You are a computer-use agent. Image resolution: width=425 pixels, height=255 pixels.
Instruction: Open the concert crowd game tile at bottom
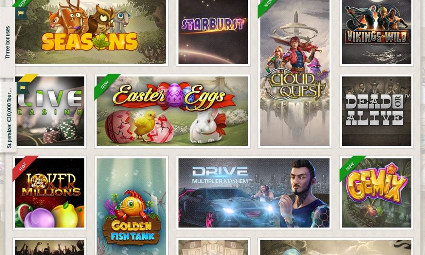pos(50,247)
